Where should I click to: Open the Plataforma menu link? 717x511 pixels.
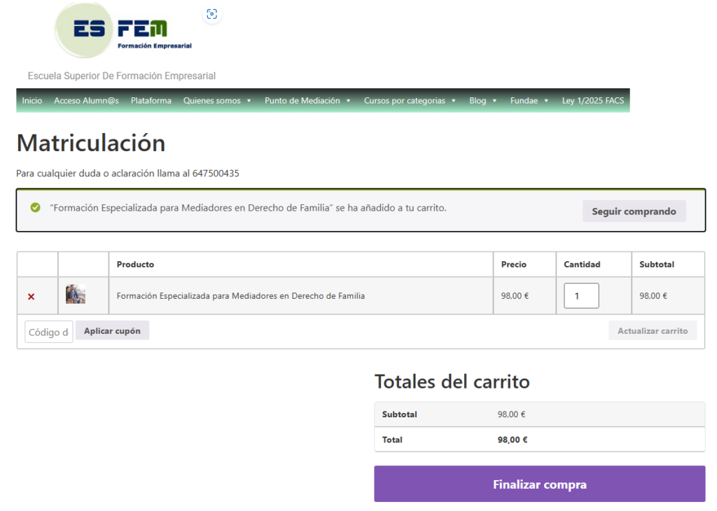pos(151,101)
